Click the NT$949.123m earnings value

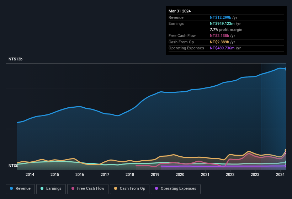pos(222,23)
